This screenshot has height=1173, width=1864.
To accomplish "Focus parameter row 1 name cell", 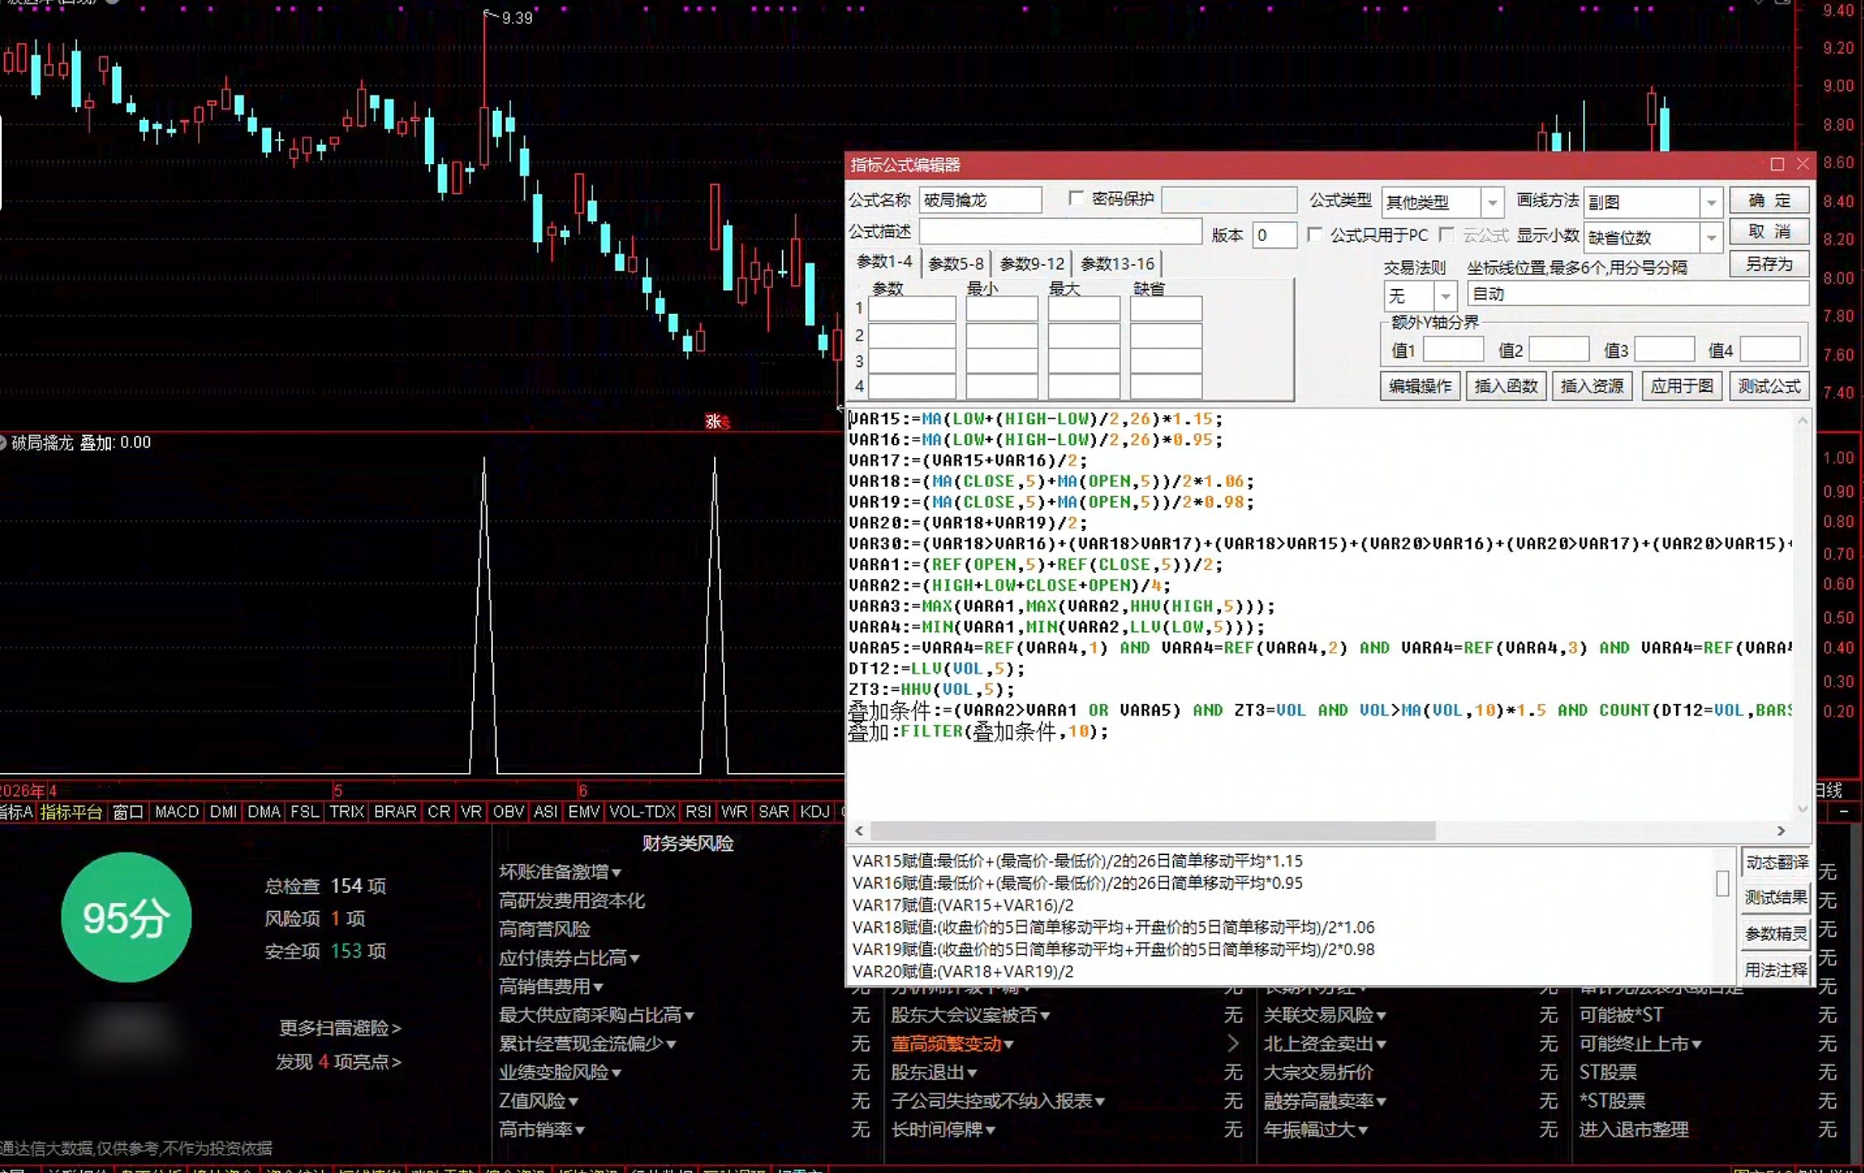I will (x=911, y=309).
